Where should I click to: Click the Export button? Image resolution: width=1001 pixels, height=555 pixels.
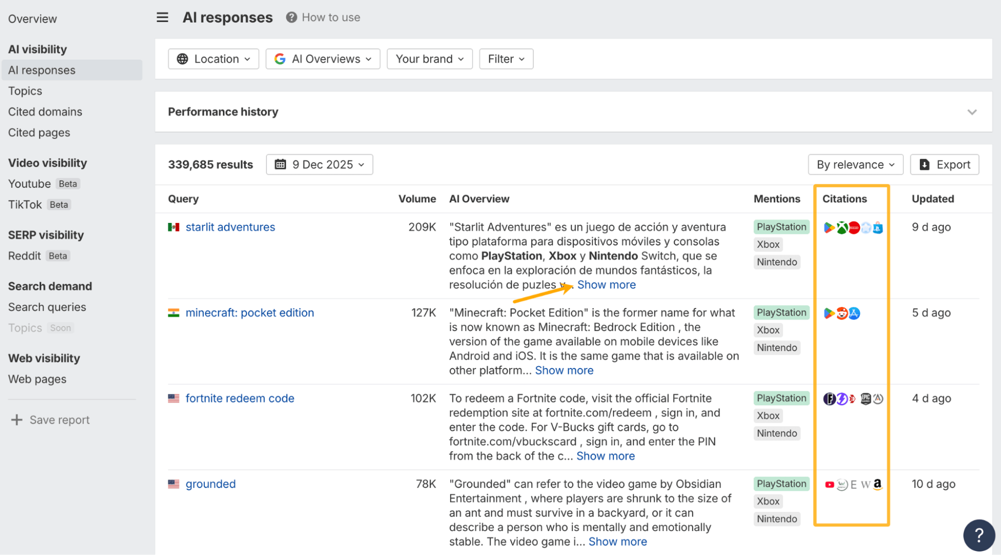[x=944, y=165]
